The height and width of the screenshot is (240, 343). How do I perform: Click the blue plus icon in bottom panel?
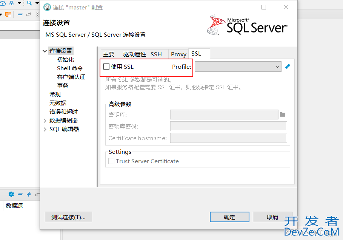coord(29,194)
